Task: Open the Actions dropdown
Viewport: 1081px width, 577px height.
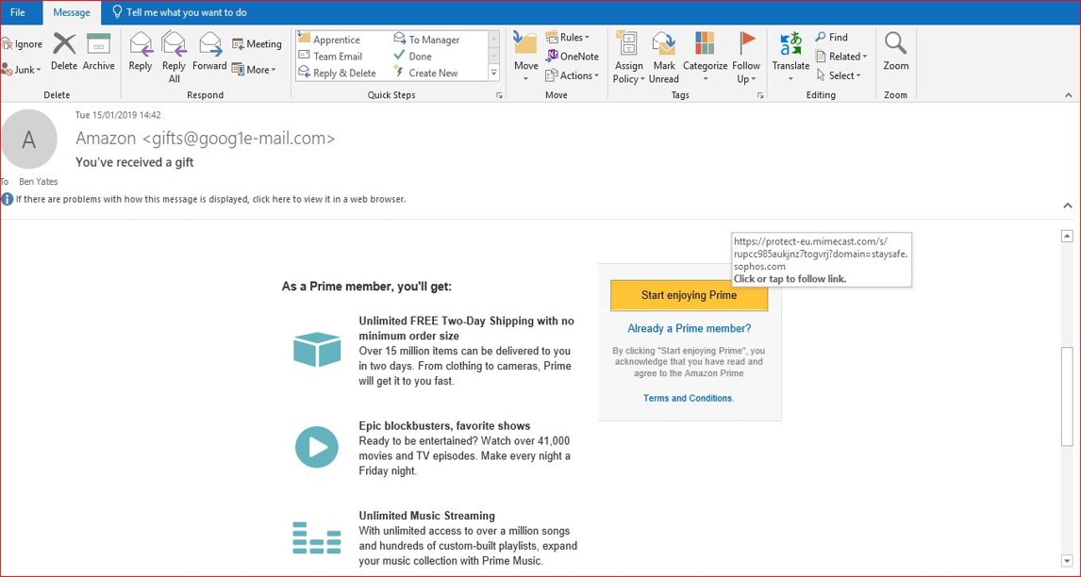Action: tap(572, 75)
